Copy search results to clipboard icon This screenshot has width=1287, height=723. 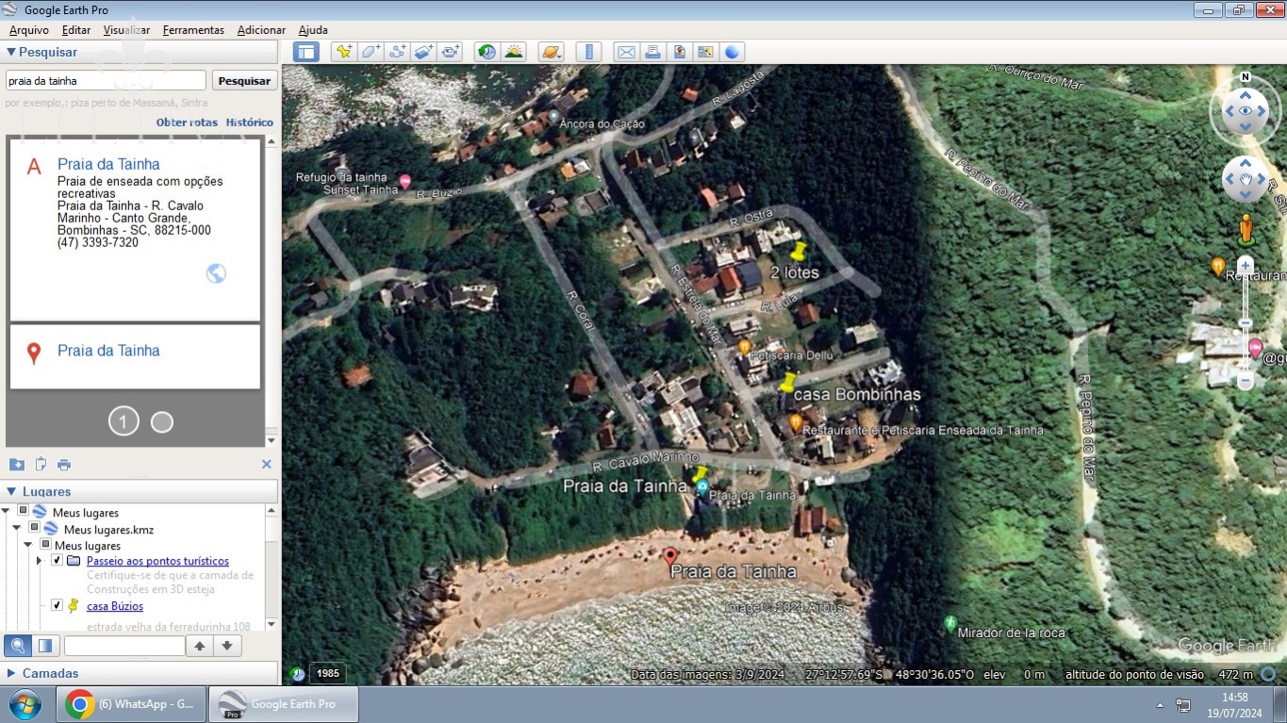(x=41, y=464)
